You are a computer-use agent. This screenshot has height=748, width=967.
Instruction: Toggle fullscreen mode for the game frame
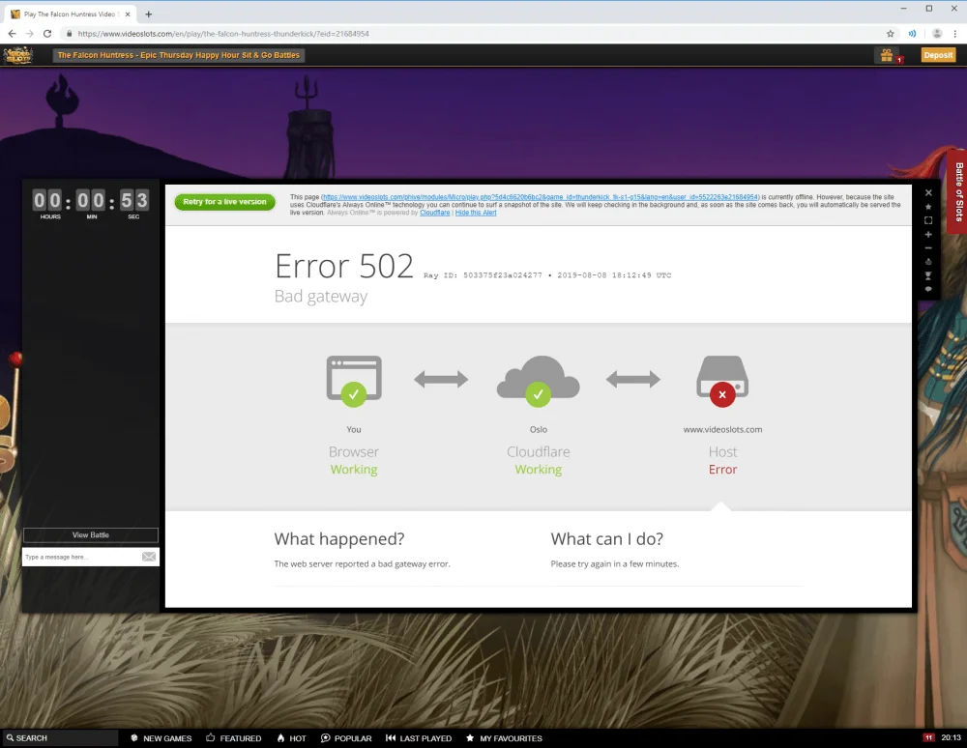pyautogui.click(x=928, y=220)
